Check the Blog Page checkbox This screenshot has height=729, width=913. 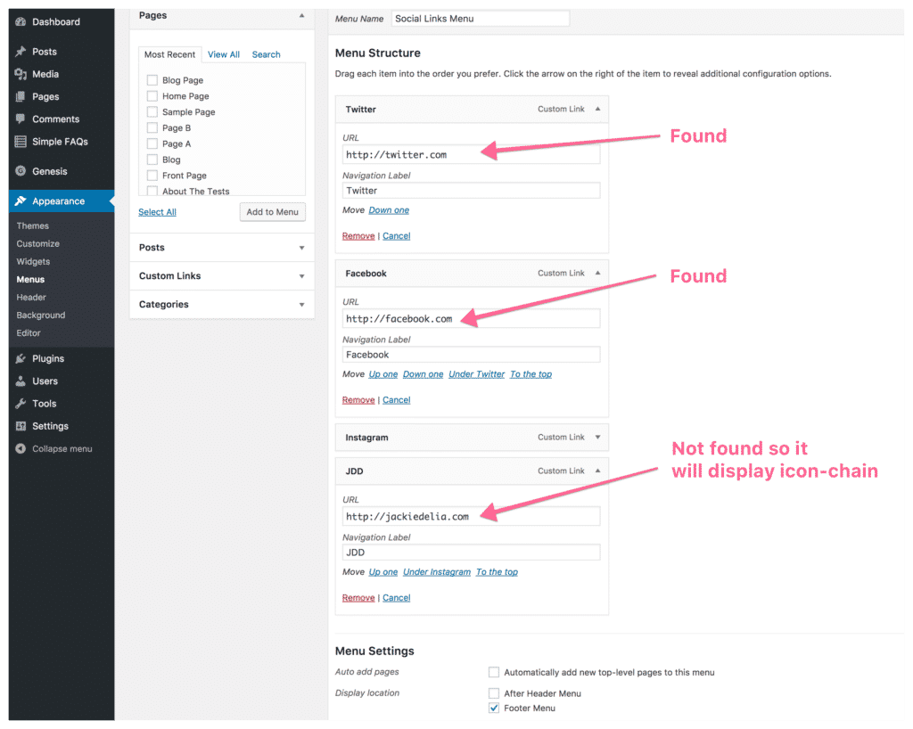click(152, 80)
